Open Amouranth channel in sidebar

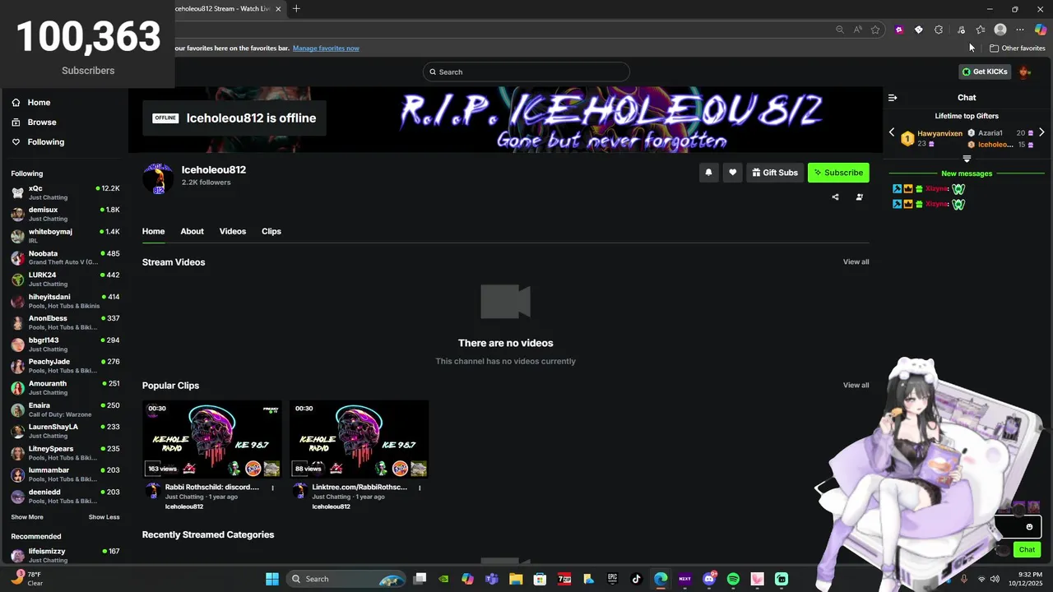(x=64, y=387)
